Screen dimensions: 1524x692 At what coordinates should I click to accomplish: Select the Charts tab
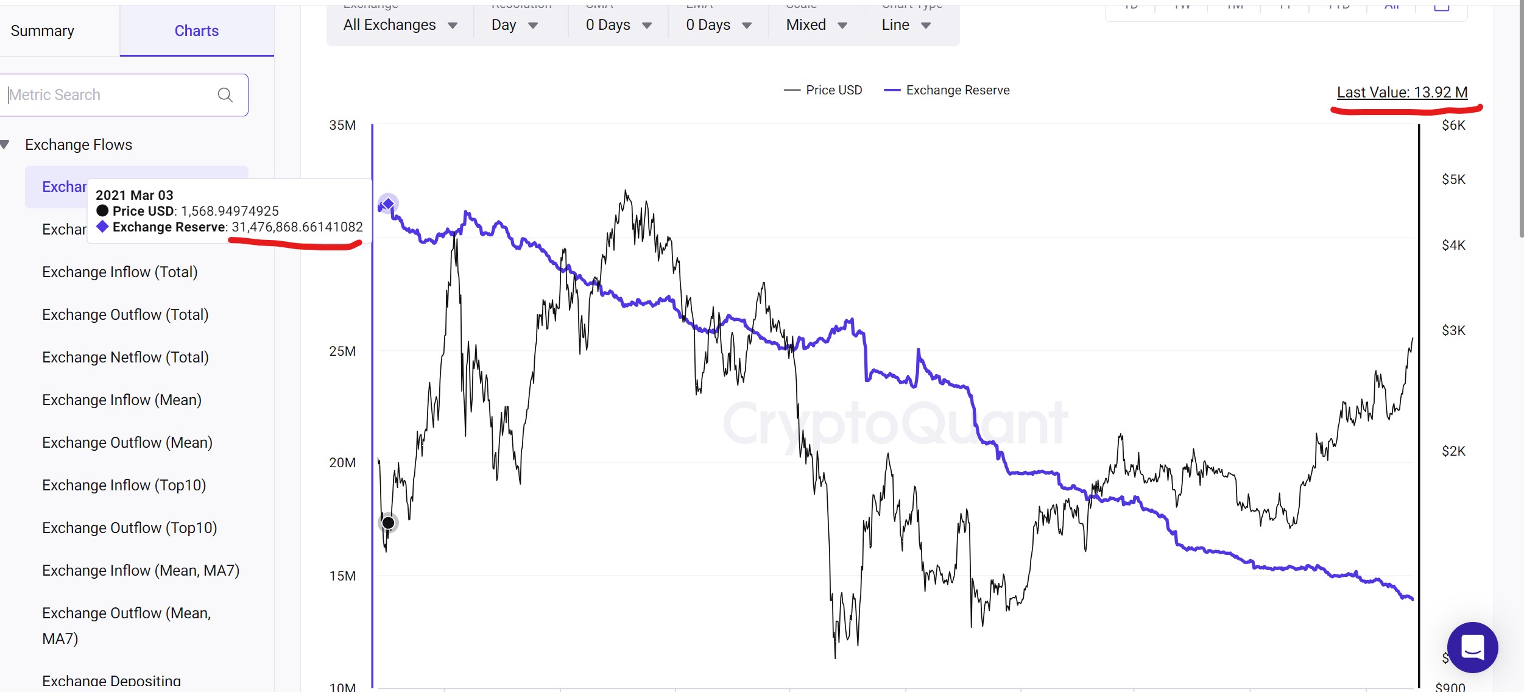pos(196,31)
